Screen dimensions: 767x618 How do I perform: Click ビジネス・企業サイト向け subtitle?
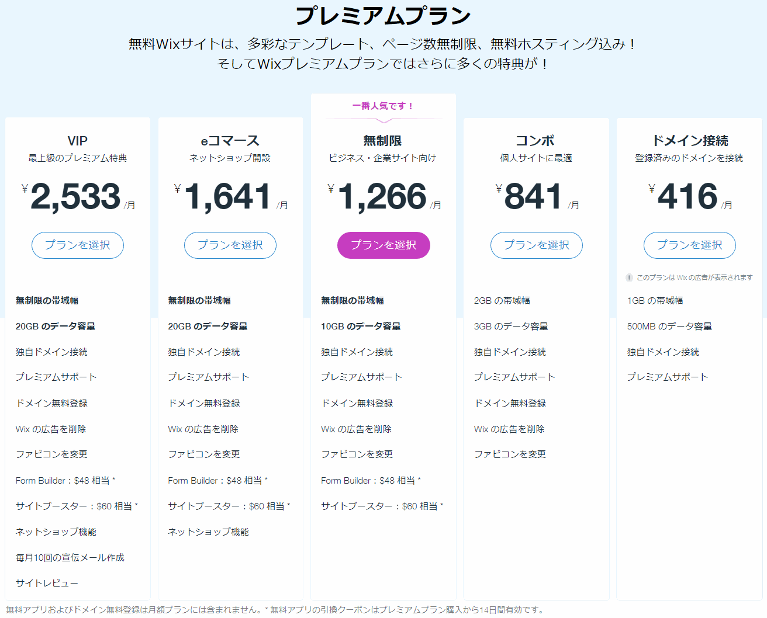(x=383, y=158)
